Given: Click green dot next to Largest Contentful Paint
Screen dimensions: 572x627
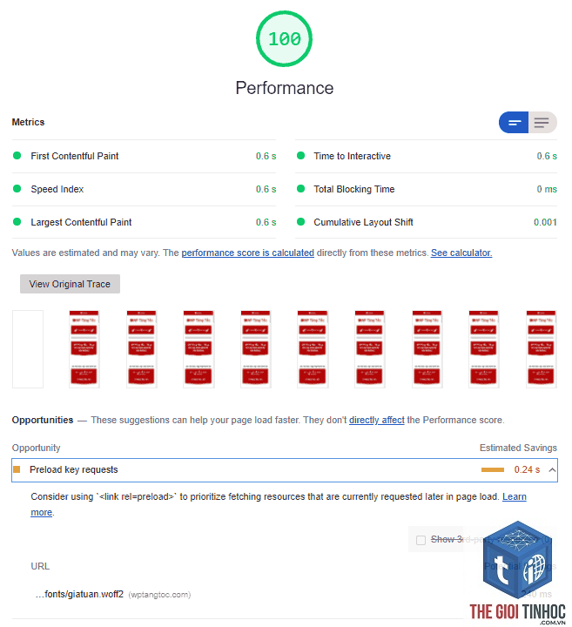Looking at the screenshot, I should [17, 222].
